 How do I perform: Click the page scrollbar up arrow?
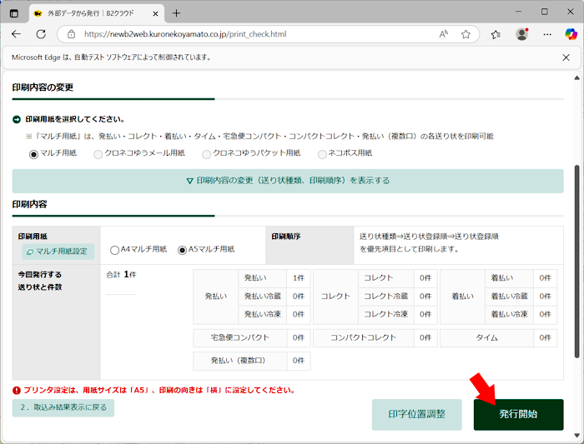tap(577, 77)
